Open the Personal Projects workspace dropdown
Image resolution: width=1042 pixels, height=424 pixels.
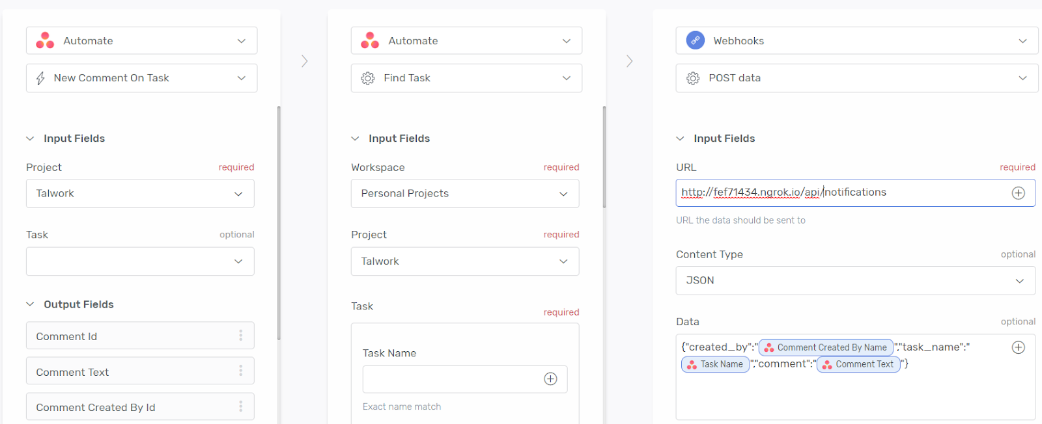coord(464,194)
